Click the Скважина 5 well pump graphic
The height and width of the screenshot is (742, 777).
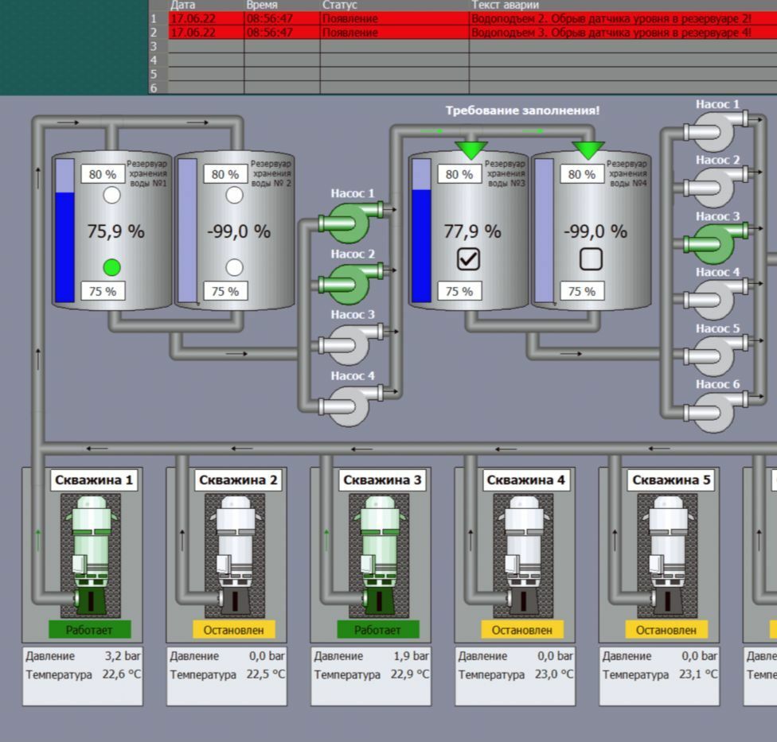pos(667,555)
